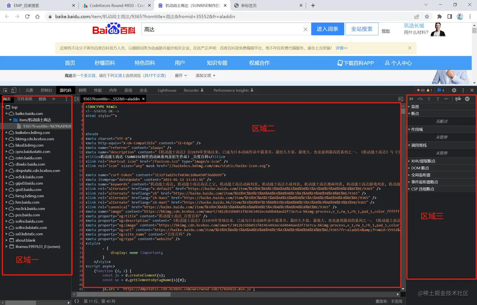Open DevTools more options menu

tap(463, 90)
